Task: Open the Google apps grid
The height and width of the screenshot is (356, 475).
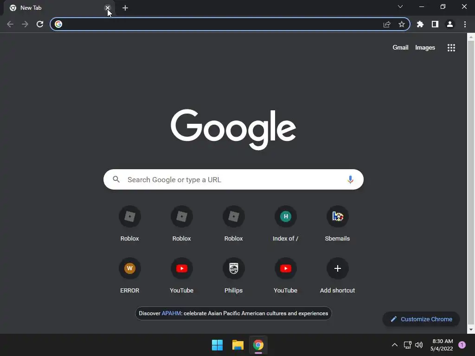Action: pyautogui.click(x=451, y=48)
